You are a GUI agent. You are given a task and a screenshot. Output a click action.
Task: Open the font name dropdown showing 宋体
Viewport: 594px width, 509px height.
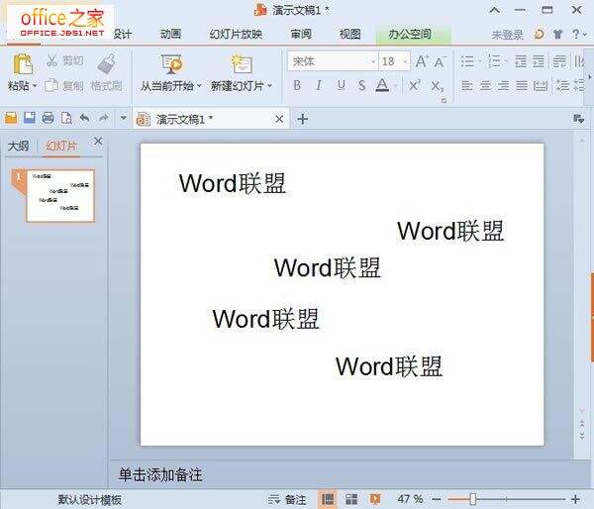331,61
